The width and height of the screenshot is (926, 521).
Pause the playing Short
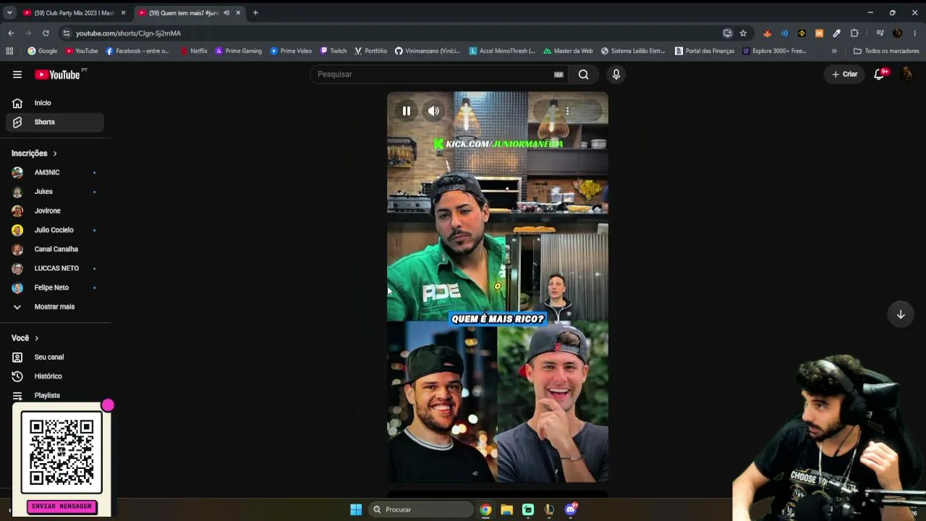point(407,111)
